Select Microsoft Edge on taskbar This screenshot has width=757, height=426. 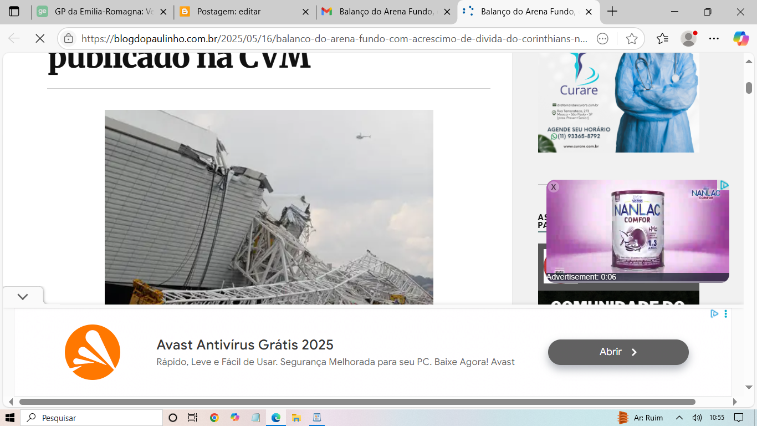point(276,418)
